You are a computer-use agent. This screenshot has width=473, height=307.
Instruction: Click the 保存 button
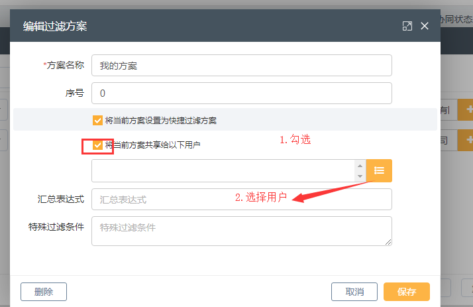pos(407,292)
